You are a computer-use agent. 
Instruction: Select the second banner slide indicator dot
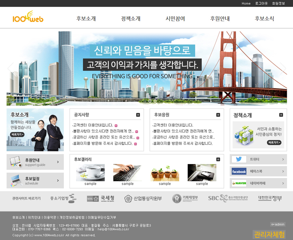[x=155, y=101]
